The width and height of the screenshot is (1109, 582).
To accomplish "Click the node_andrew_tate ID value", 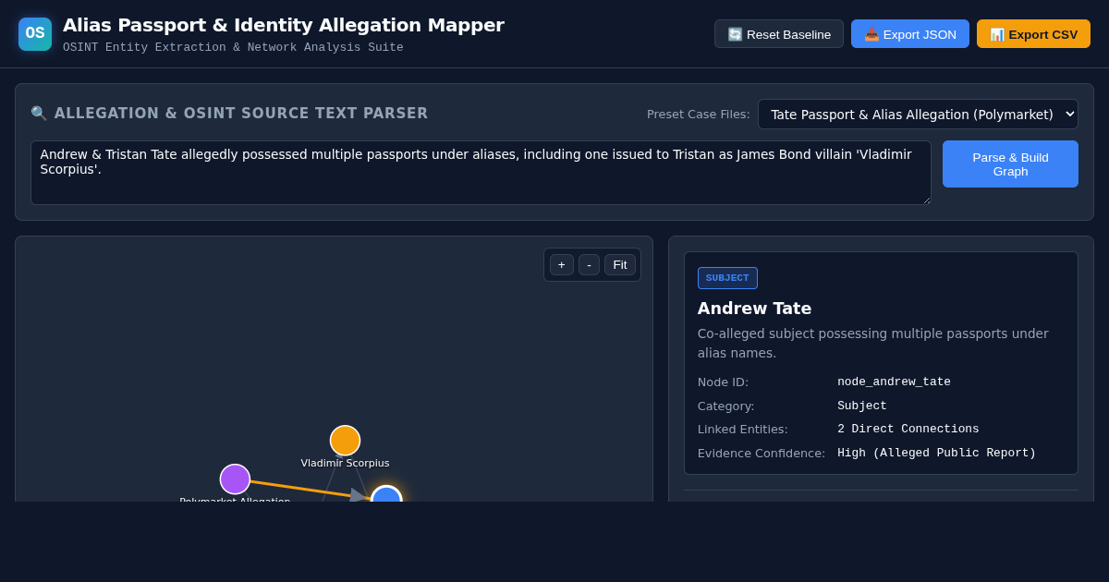I will pos(894,382).
